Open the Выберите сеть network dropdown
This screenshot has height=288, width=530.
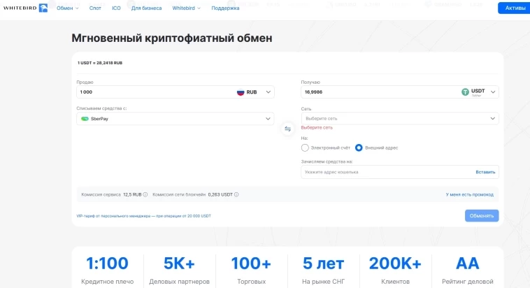point(400,118)
